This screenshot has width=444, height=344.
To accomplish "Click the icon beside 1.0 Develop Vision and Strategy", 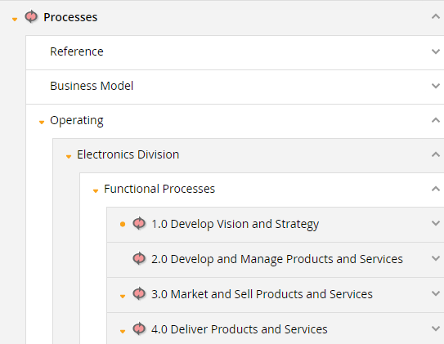I will (x=139, y=224).
